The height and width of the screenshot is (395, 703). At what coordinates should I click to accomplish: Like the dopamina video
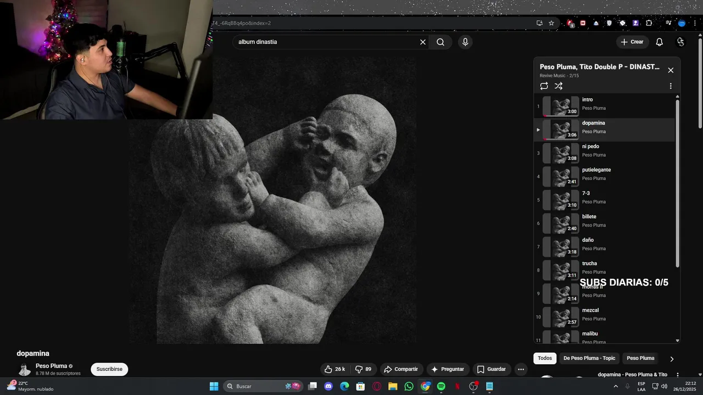click(334, 369)
